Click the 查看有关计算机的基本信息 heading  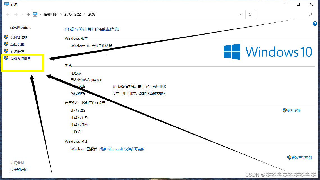pyautogui.click(x=92, y=29)
